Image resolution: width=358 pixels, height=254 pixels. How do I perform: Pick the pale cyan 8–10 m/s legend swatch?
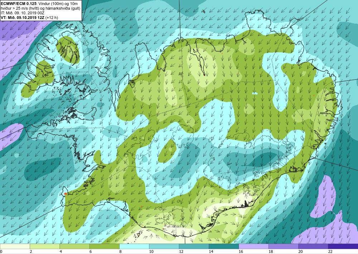[x=134, y=246]
